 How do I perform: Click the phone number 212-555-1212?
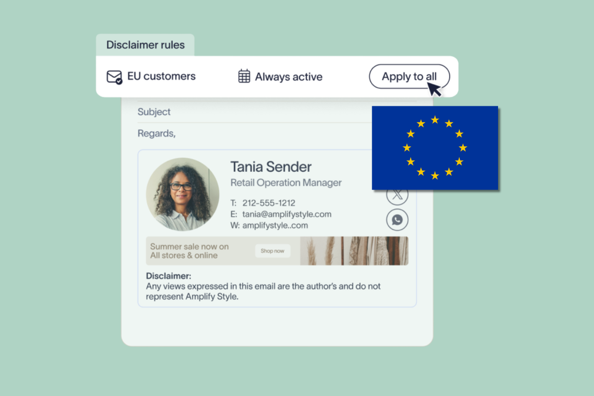click(269, 203)
